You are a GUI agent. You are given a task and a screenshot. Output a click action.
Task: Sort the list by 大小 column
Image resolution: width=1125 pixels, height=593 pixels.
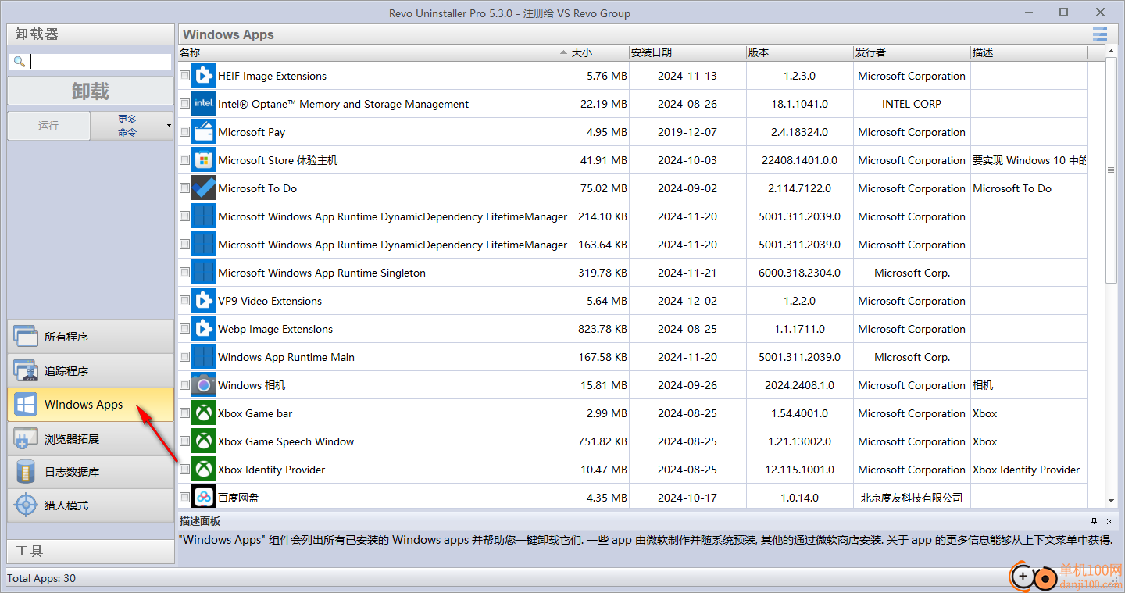tap(599, 52)
